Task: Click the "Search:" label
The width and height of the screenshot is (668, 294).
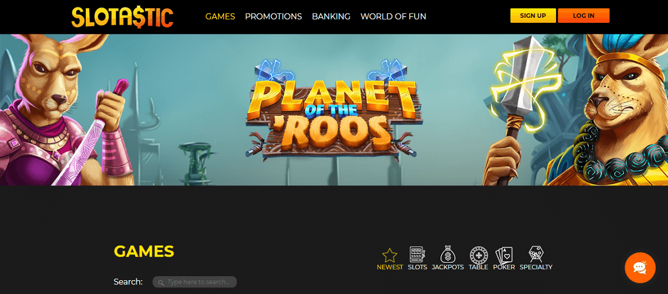Action: point(128,282)
